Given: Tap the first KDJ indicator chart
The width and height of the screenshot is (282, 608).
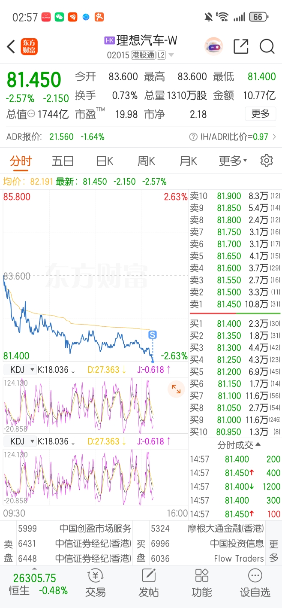Looking at the screenshot, I should 95,405.
